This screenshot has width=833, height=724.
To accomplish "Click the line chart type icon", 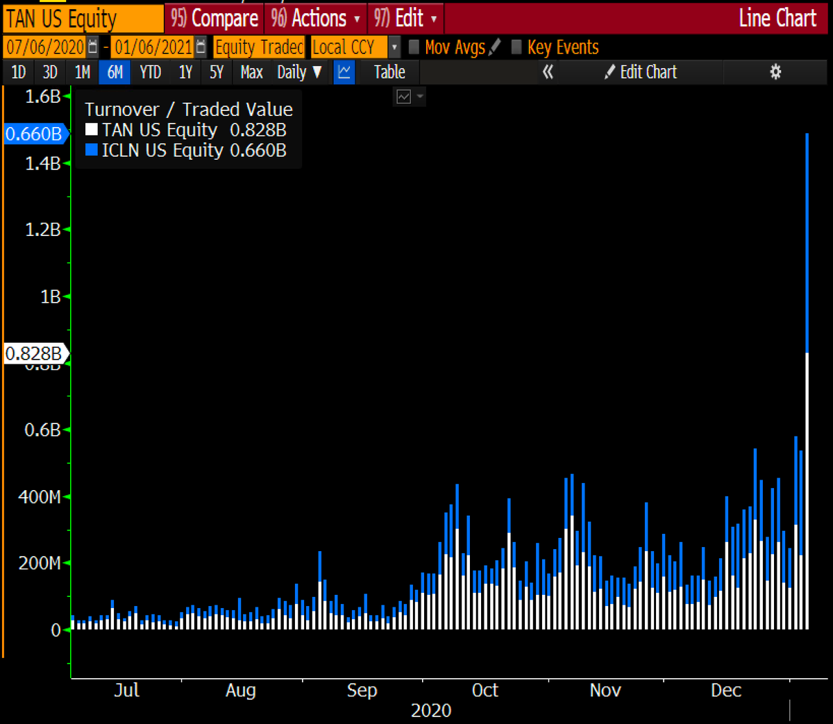I will pyautogui.click(x=344, y=72).
